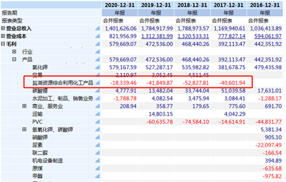Screen dimensions: 286x182
Task: Select the 2019-12-31 column header
Action: [156, 5]
